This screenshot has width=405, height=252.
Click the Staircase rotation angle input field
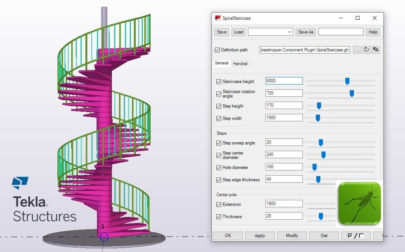pos(284,93)
